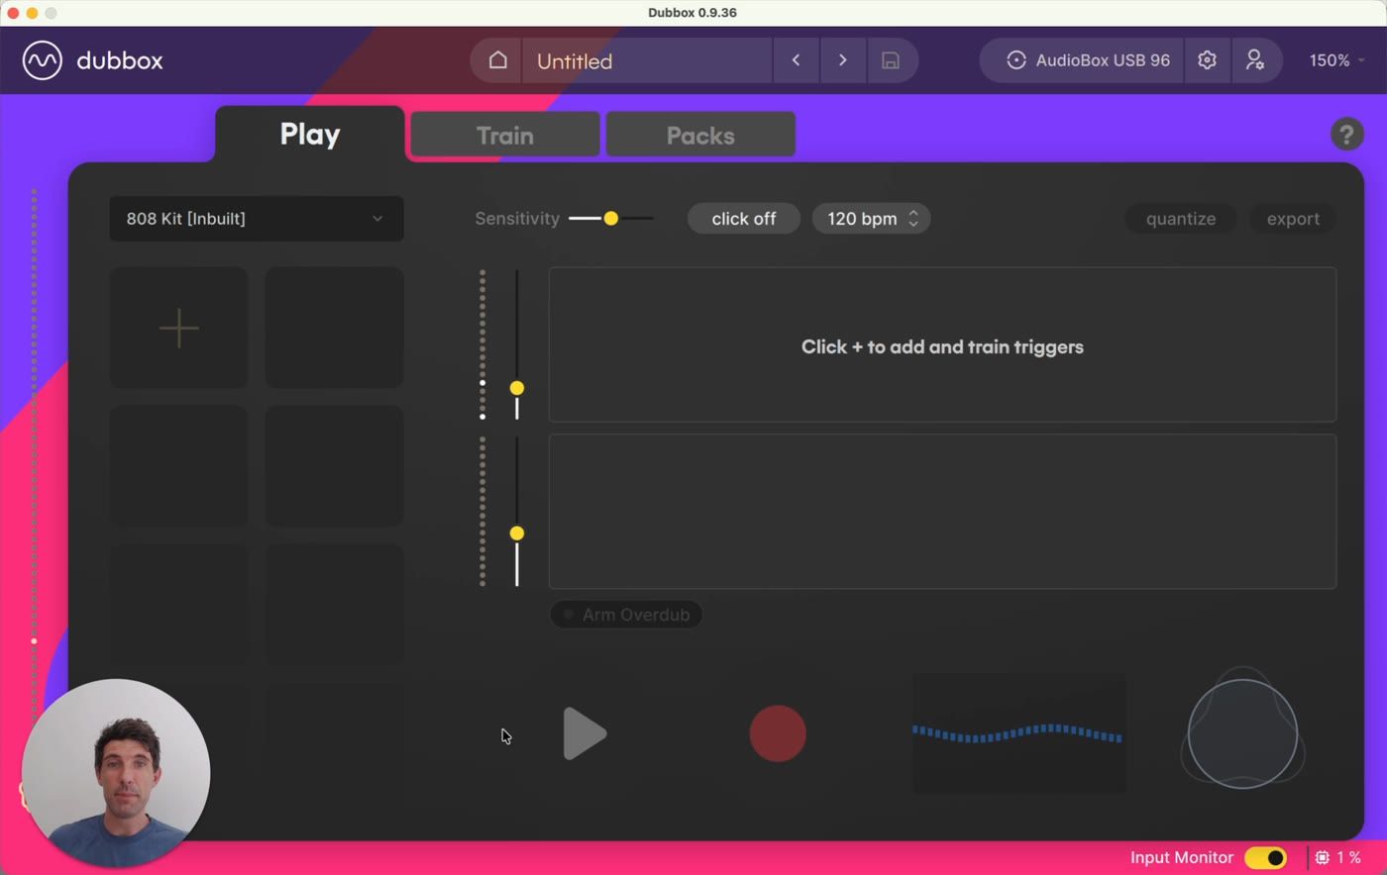Viewport: 1387px width, 875px height.
Task: Start recording with red record button
Action: [778, 733]
